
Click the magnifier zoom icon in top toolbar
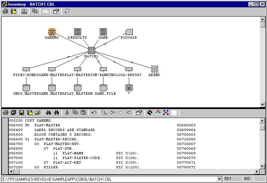[67, 11]
